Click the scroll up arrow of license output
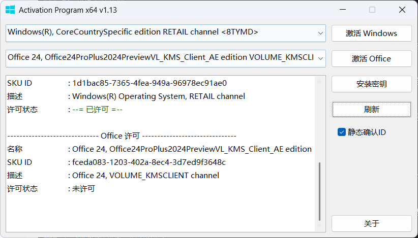 pos(320,81)
